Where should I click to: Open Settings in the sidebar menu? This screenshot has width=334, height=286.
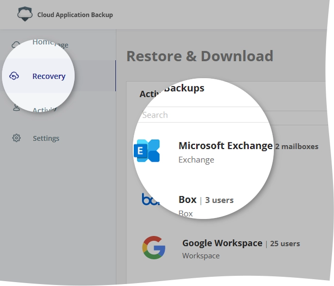click(x=46, y=138)
